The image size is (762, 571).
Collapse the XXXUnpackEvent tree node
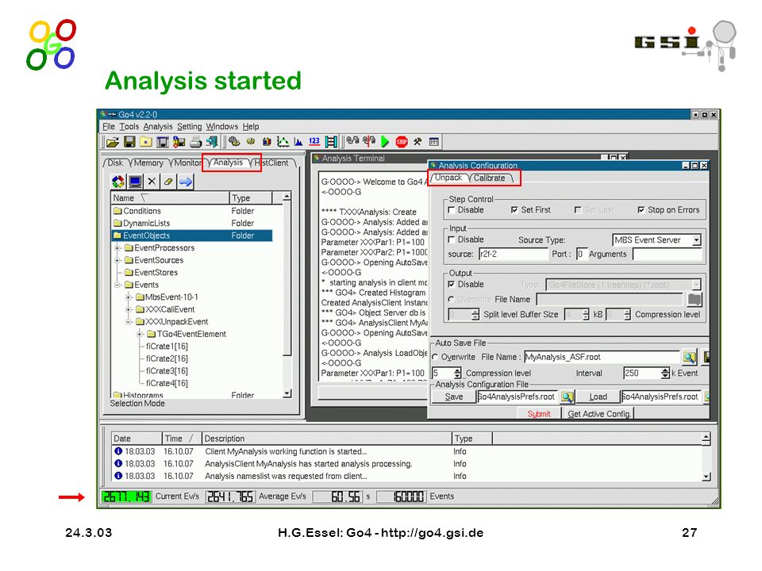tap(129, 322)
